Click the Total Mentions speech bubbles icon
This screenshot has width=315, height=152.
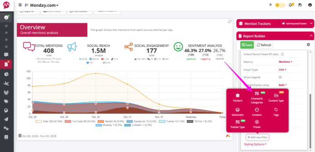[x=29, y=46]
